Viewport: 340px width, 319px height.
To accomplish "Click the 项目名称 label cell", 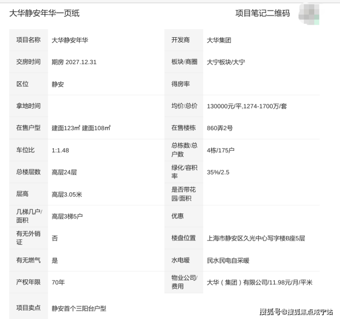I will click(28, 40).
